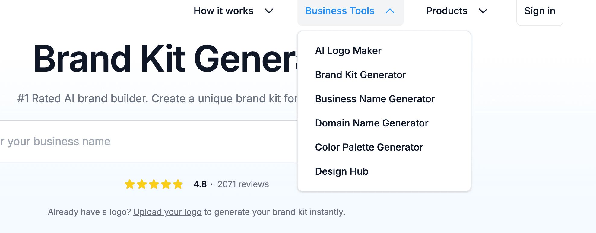Screen dimensions: 596x233
Task: Focus the business name input field
Action: coord(149,141)
